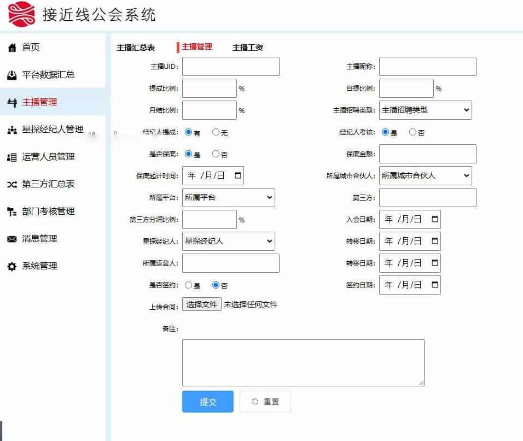Screen dimensions: 523x441
Task: Click the 平台数据汇总 sidebar icon
Action: click(13, 75)
